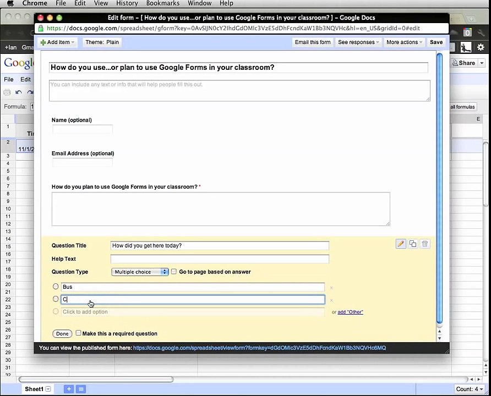The height and width of the screenshot is (396, 491).
Task: Click the "Click to add option" field
Action: (x=193, y=312)
